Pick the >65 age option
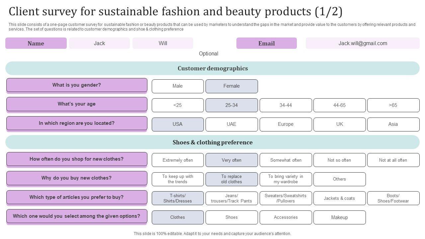 coord(393,105)
